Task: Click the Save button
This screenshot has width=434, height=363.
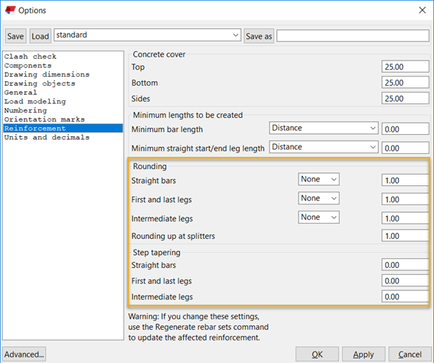Action: [x=15, y=36]
